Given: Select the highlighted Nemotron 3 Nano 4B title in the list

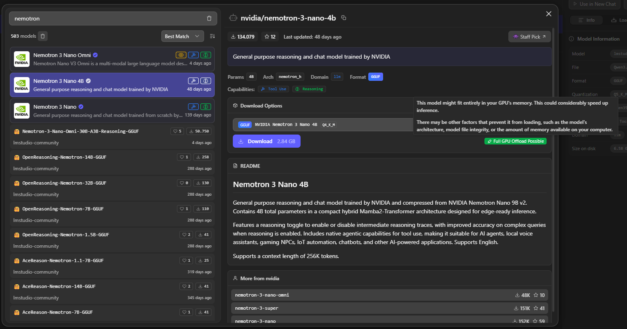Looking at the screenshot, I should [x=59, y=81].
